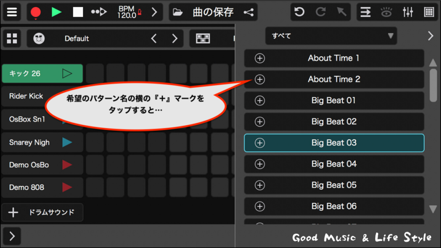The width and height of the screenshot is (441, 248).
Task: Select Big Beat 04 in pattern list
Action: pos(334,164)
